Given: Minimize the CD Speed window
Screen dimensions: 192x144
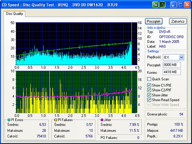Looking at the screenshot, I should pos(173,5).
